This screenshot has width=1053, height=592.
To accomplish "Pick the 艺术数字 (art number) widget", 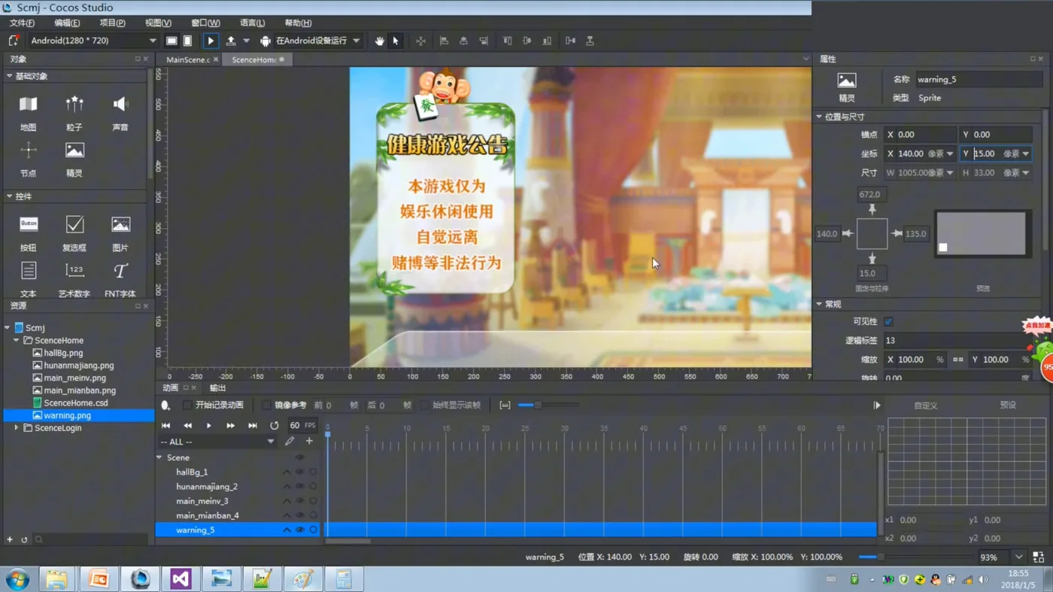I will pos(74,279).
